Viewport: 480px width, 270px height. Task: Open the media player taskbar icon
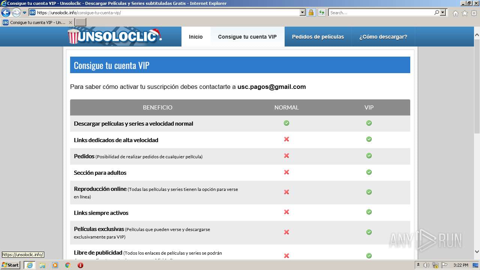[55, 265]
